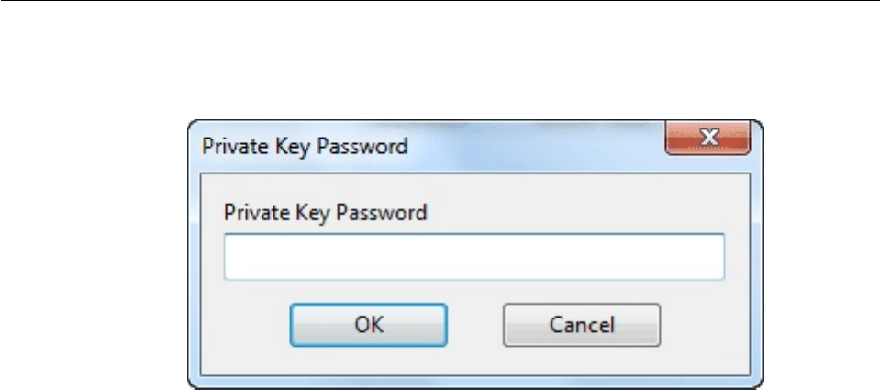This screenshot has width=880, height=390.
Task: Choose OK to accept the password
Action: point(368,323)
